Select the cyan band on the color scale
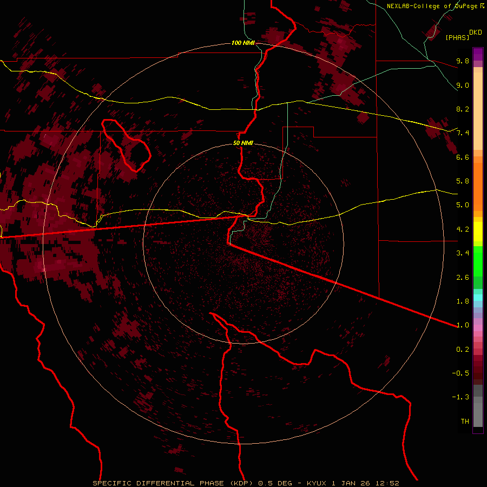The width and height of the screenshot is (487, 487). pos(478,298)
